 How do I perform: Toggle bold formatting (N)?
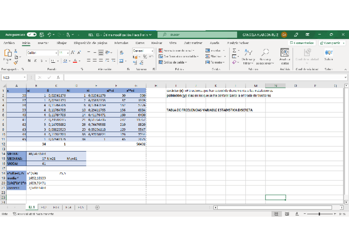[29, 61]
